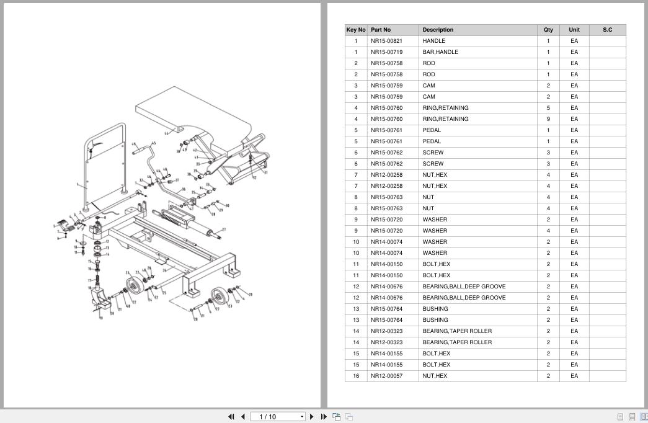Select part number NR15-00764 in first BUSHING row

[x=386, y=309]
